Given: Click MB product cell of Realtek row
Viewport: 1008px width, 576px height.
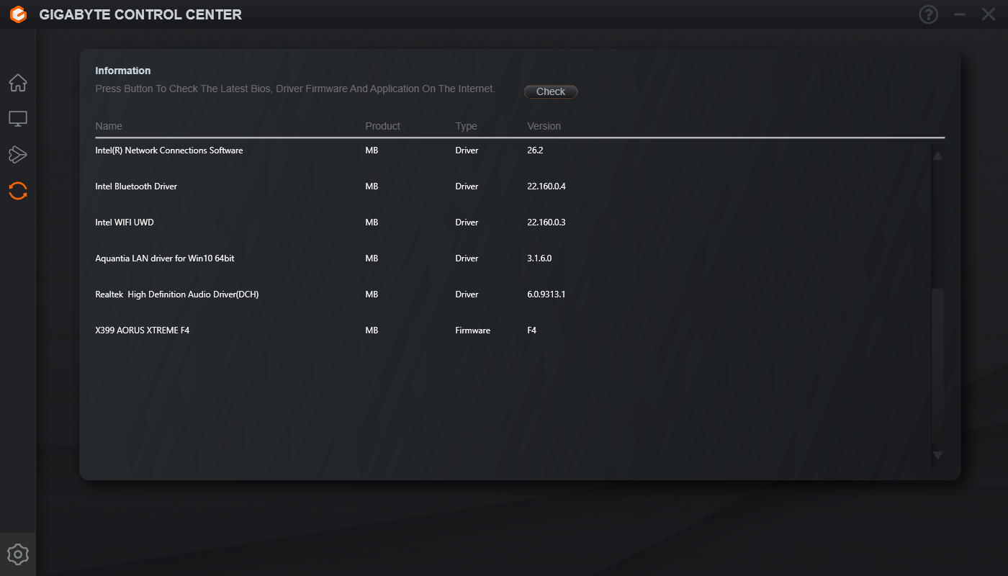Looking at the screenshot, I should (372, 294).
